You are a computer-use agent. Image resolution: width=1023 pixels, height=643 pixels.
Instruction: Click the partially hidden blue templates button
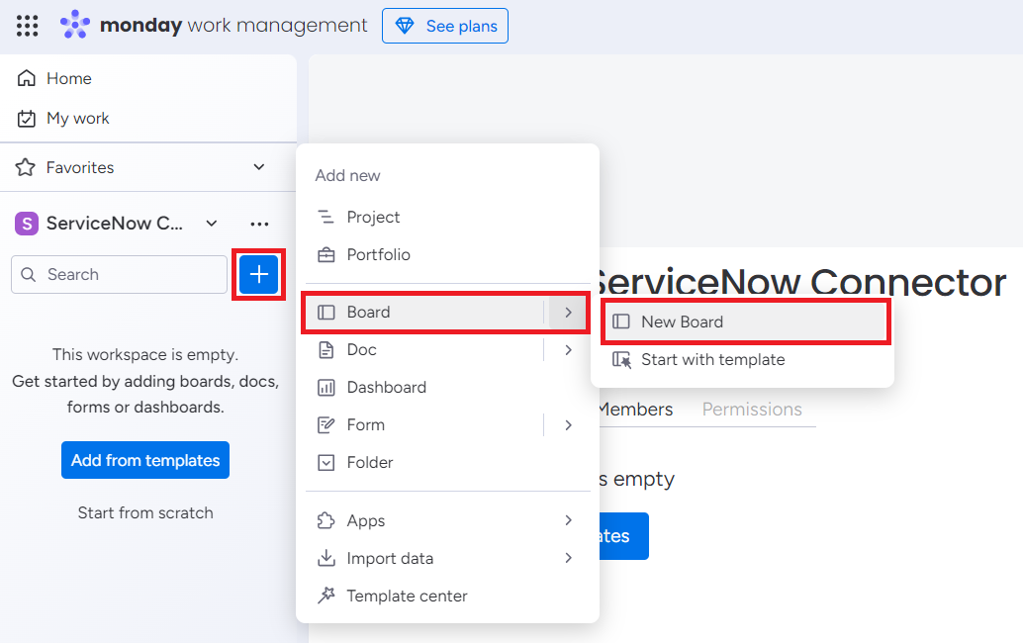[623, 536]
